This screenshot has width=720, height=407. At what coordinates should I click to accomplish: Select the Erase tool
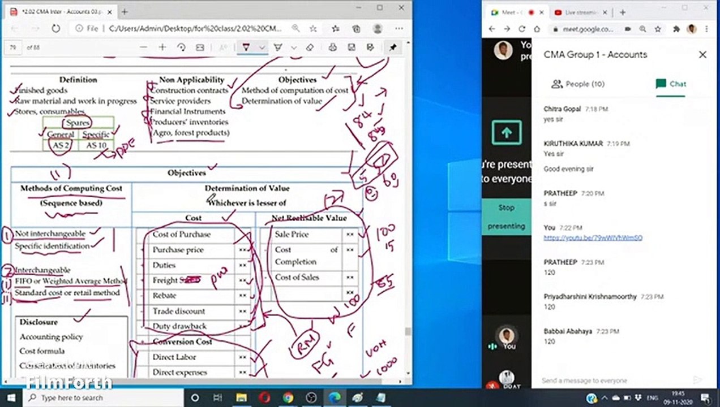[x=310, y=47]
